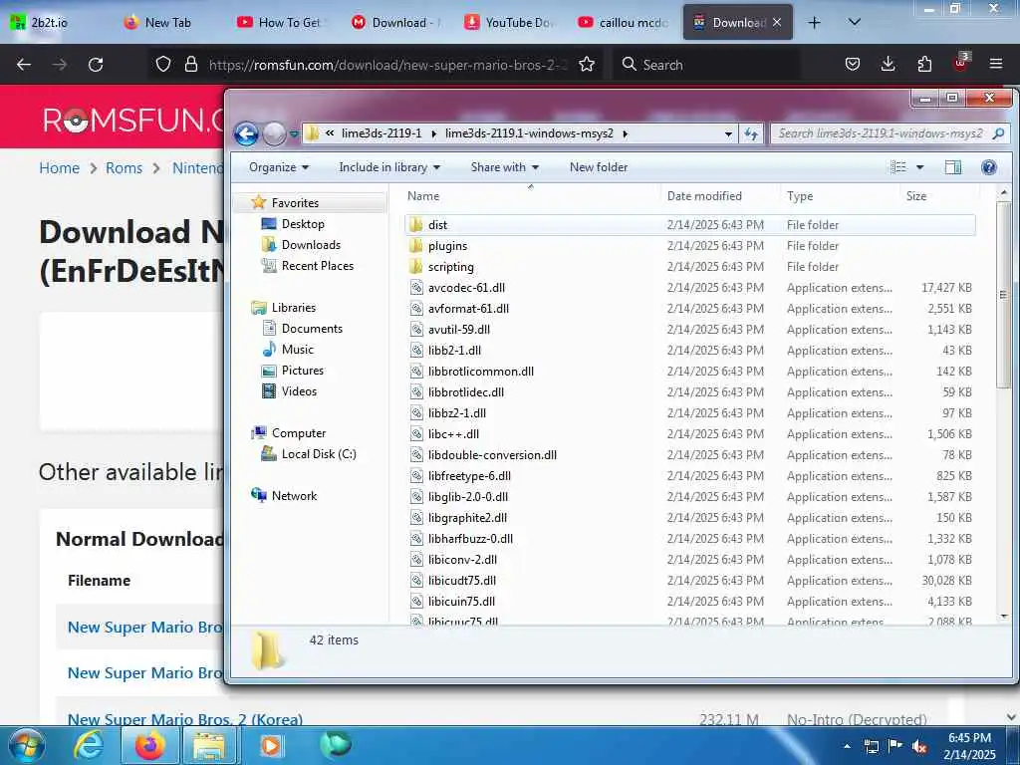Click the Explorer Help icon

pos(989,167)
